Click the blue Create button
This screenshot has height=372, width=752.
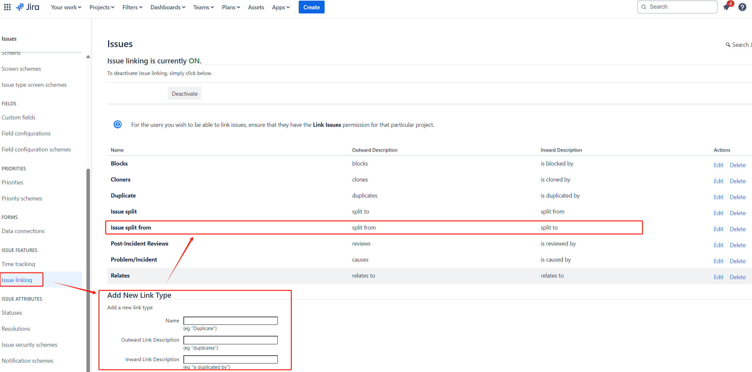pos(311,7)
